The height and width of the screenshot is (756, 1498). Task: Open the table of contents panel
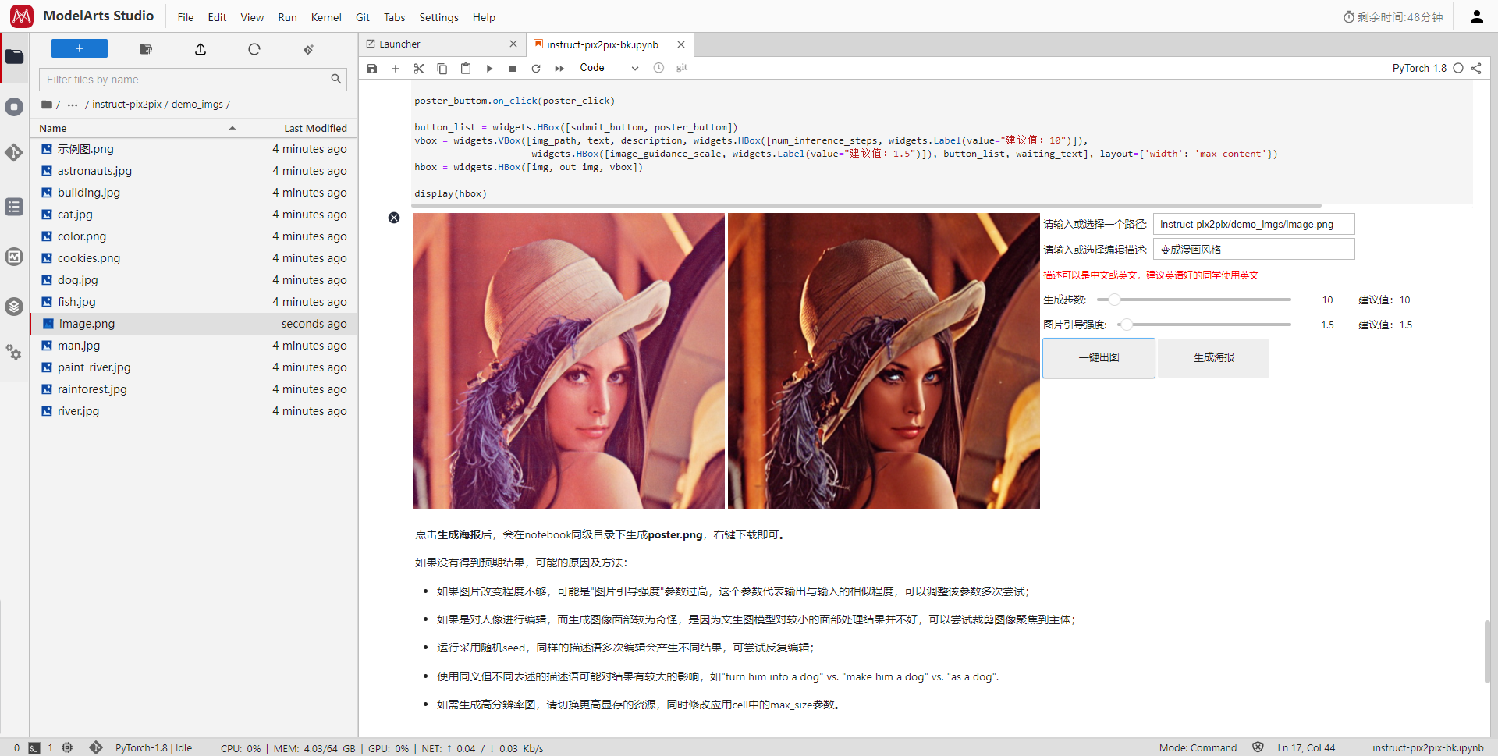point(14,207)
